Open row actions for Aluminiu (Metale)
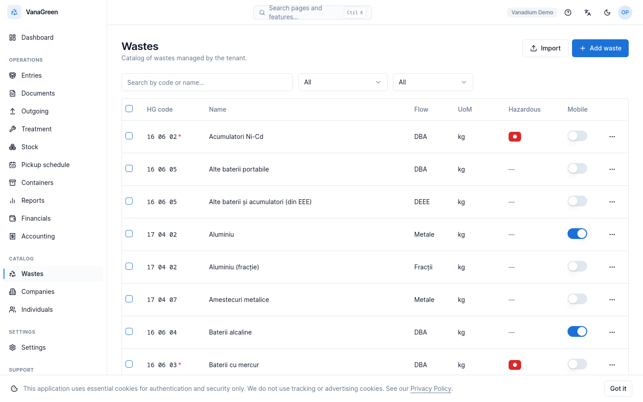 pyautogui.click(x=612, y=234)
